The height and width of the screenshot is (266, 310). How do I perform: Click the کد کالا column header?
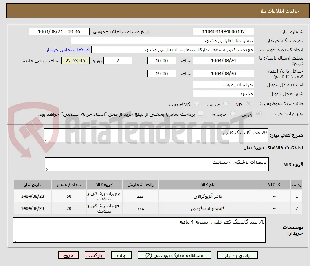coord(274,185)
